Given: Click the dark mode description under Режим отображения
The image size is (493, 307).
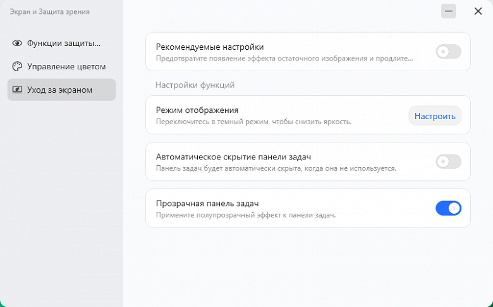Looking at the screenshot, I should (253, 122).
